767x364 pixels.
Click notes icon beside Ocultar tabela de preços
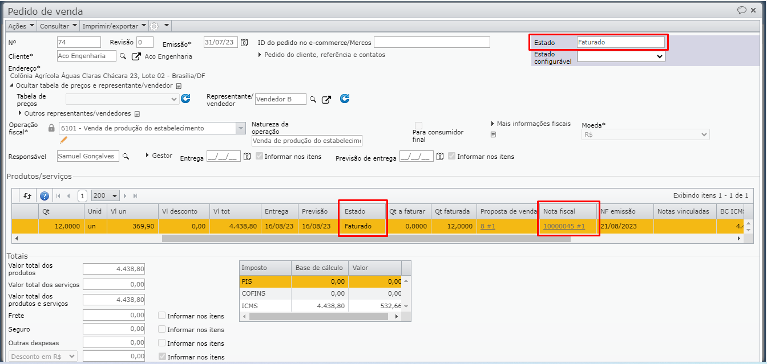click(179, 86)
